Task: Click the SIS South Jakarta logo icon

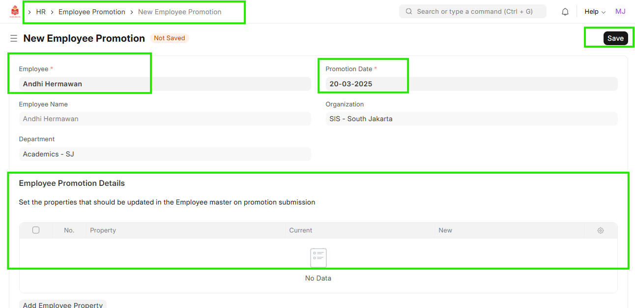Action: [x=15, y=12]
